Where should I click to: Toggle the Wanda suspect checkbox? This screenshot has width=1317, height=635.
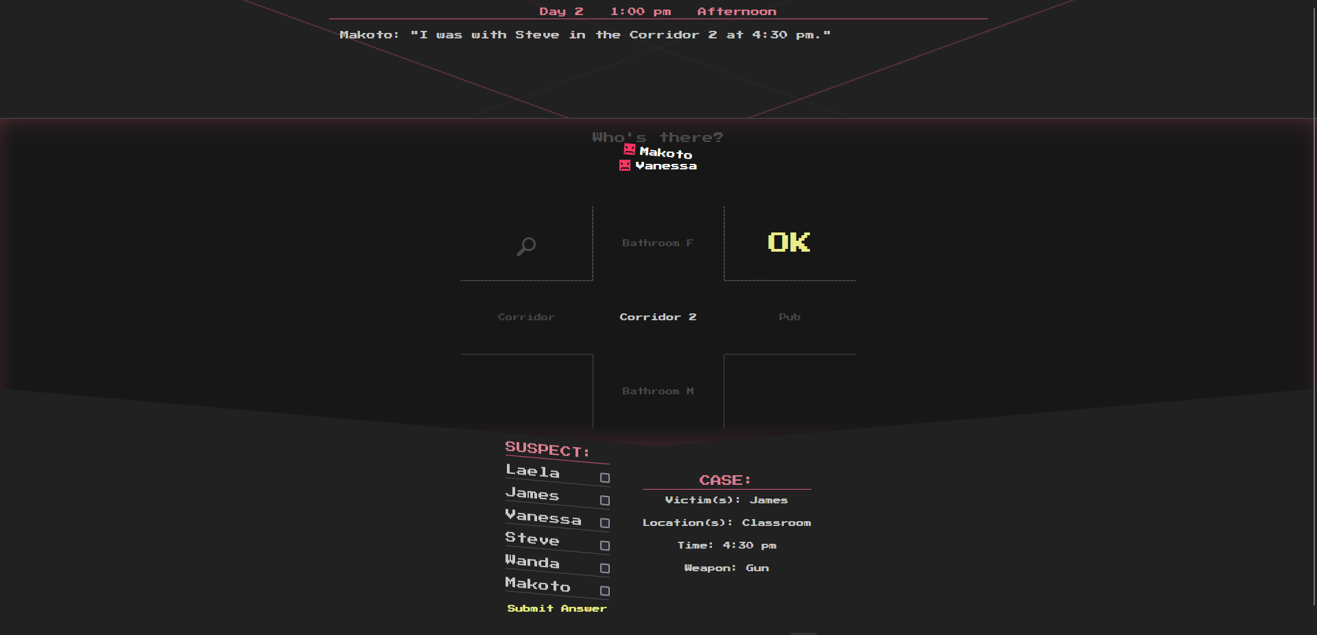tap(604, 568)
